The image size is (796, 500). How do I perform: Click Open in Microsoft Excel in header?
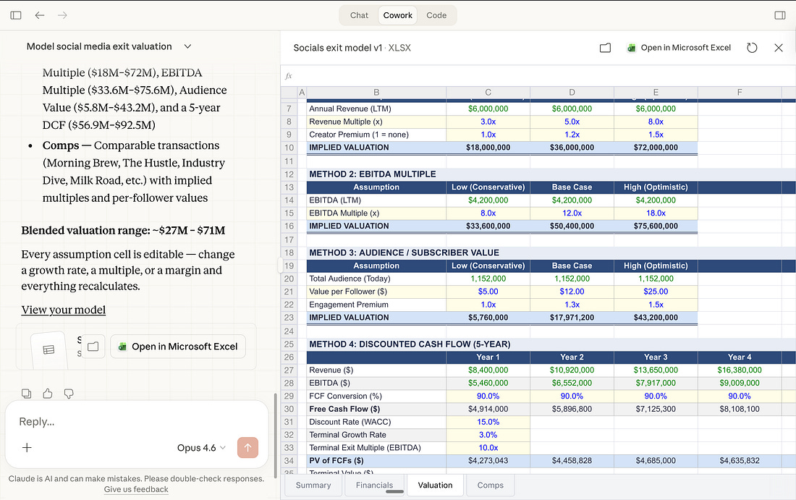(679, 48)
